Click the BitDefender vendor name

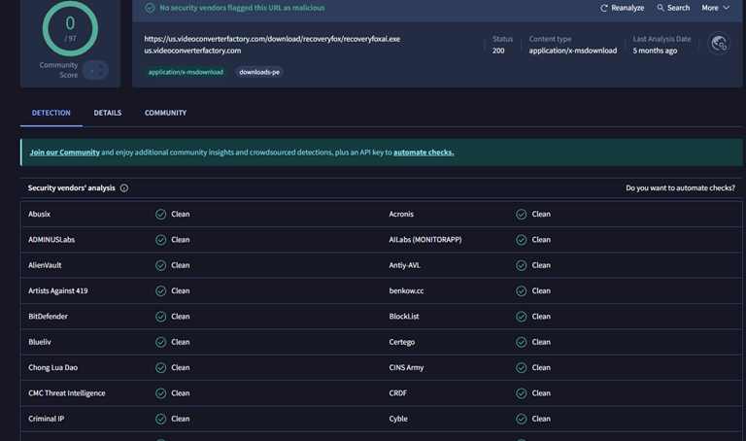[x=48, y=317]
